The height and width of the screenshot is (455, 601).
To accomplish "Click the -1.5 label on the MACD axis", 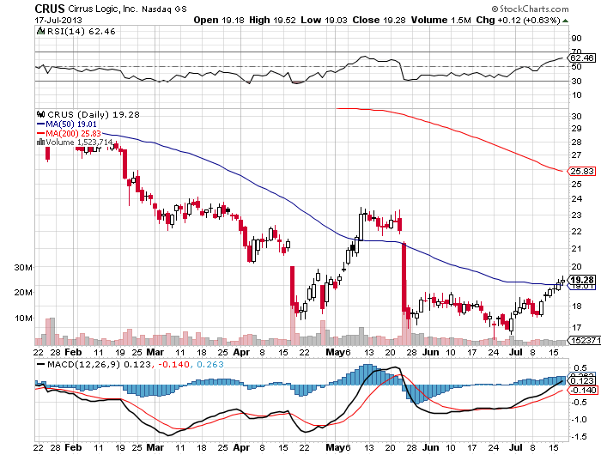I will tap(579, 436).
